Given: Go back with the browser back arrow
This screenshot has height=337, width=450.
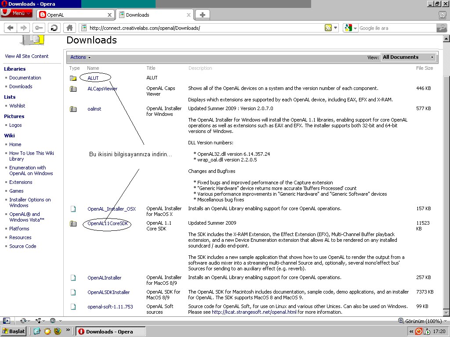Looking at the screenshot, I should coord(11,28).
